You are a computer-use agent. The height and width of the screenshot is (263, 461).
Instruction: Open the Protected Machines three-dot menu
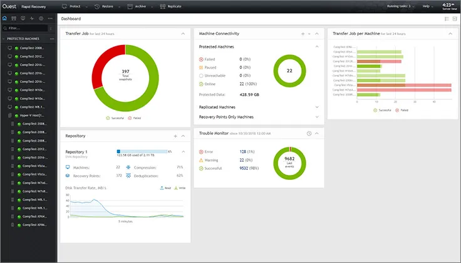click(53, 38)
